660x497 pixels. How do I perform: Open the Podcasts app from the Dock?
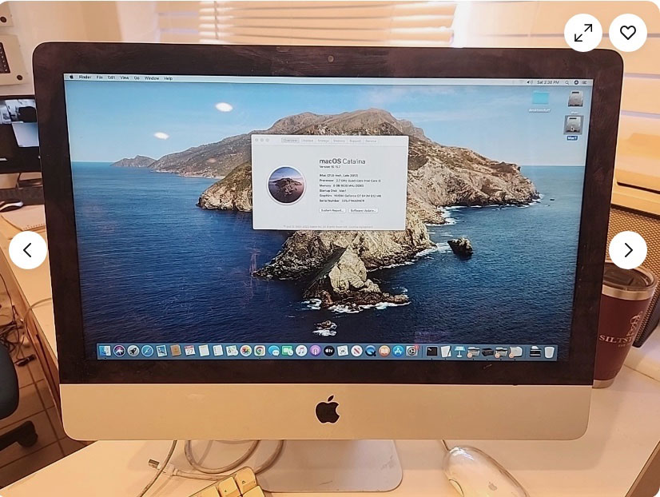coord(315,350)
